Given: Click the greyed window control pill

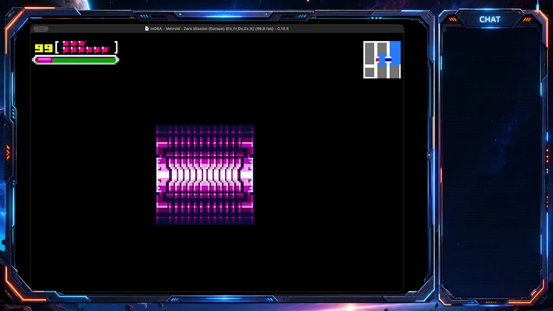Looking at the screenshot, I should point(41,29).
